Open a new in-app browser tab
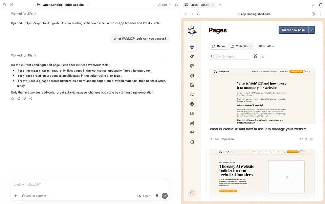325x204 pixels. pos(220,5)
